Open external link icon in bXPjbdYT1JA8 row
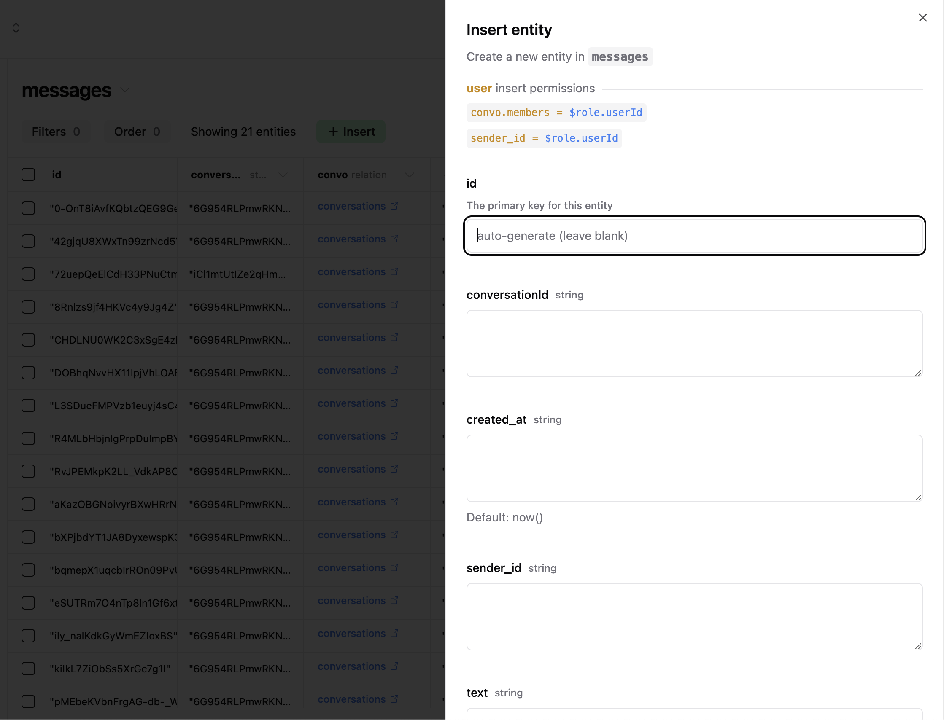 pyautogui.click(x=394, y=535)
